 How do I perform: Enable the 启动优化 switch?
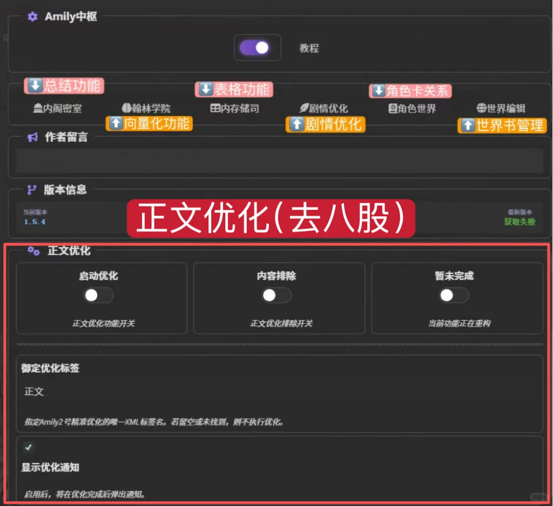coord(98,295)
